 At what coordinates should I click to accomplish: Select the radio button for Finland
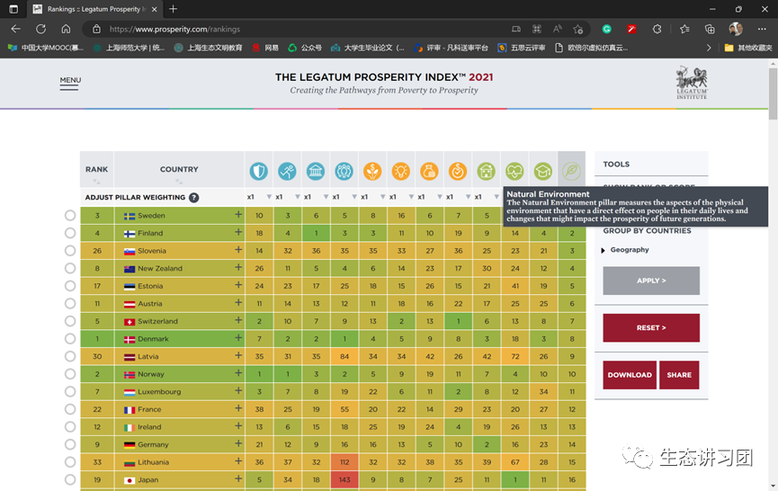pos(70,233)
